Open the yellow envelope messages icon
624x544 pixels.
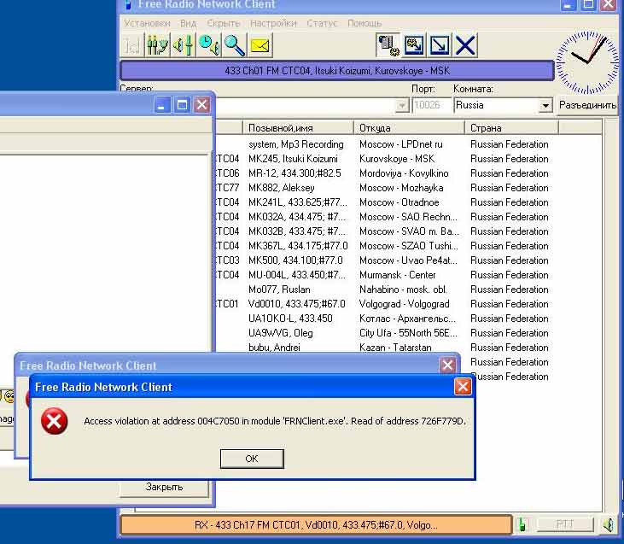pos(260,45)
